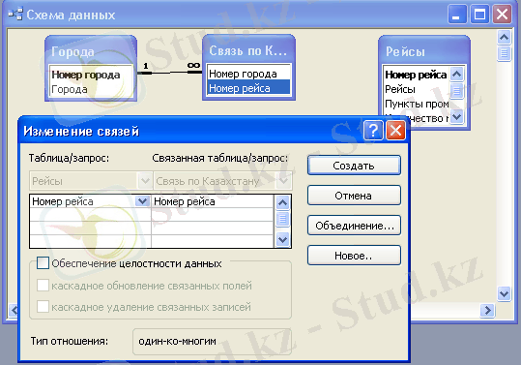Viewport: 521px width, 365px height.
Task: Click the Схема данных window title icon
Action: pyautogui.click(x=15, y=15)
